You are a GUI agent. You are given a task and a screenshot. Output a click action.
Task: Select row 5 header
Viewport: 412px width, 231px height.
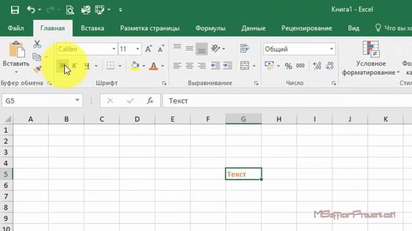click(x=6, y=174)
